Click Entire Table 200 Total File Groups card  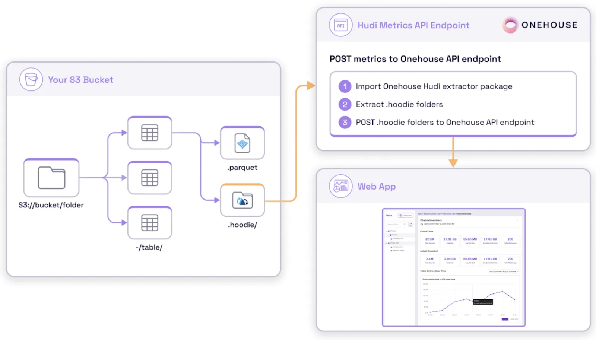[x=510, y=241]
